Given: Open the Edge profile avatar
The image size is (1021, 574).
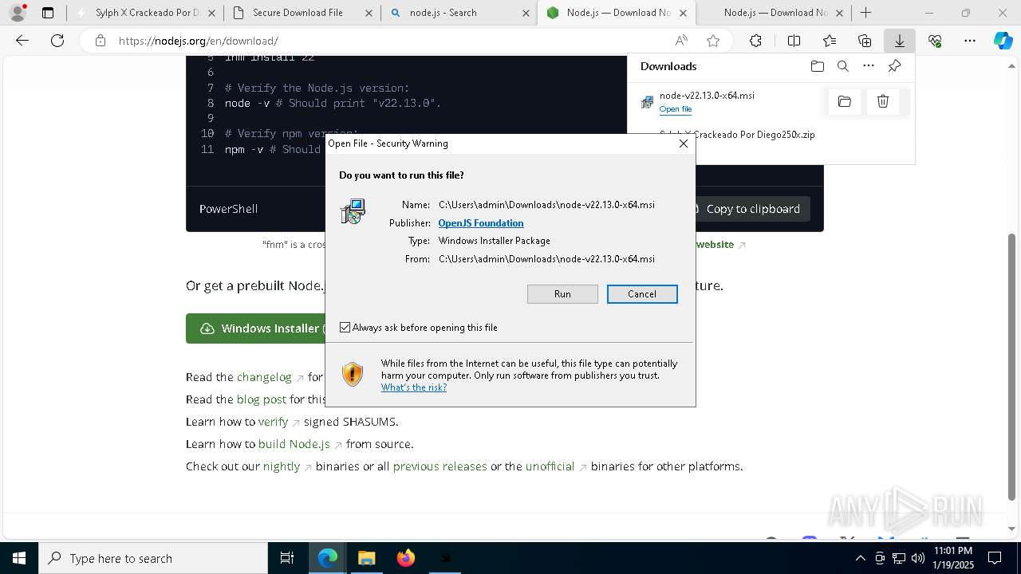Looking at the screenshot, I should (18, 13).
